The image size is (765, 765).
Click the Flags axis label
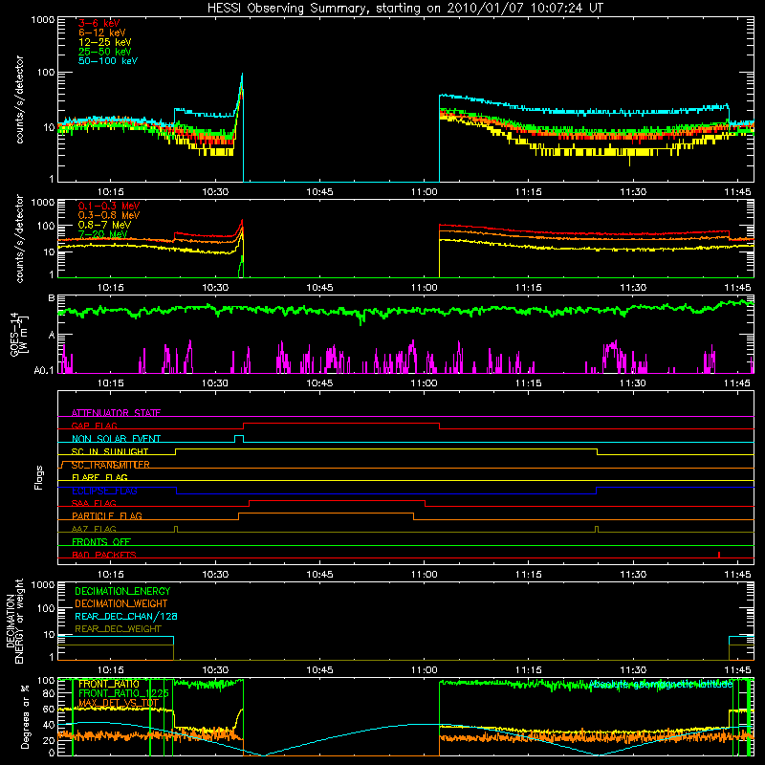pyautogui.click(x=39, y=477)
